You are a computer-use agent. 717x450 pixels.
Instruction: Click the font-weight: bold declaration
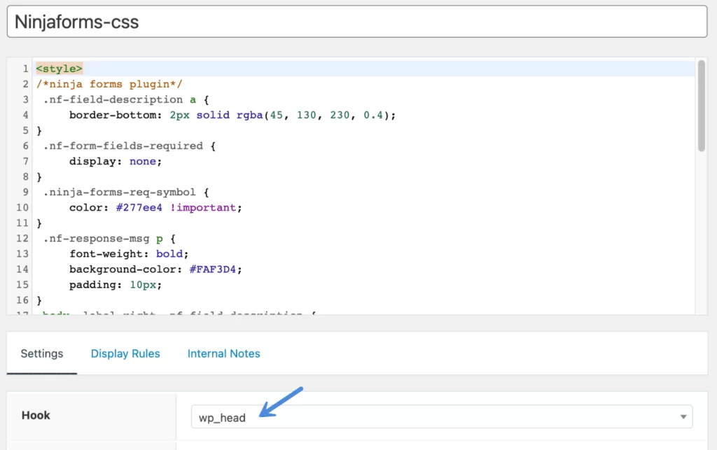click(129, 253)
